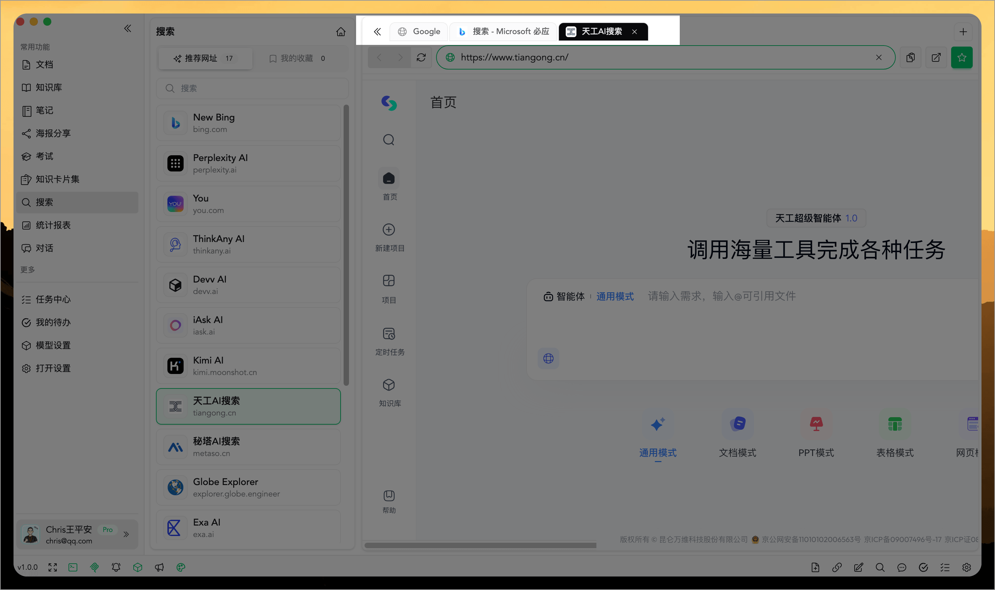The width and height of the screenshot is (995, 590).
Task: Reload the page with the refresh icon
Action: click(x=421, y=57)
